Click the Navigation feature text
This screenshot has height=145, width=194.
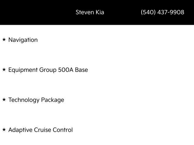pos(23,40)
